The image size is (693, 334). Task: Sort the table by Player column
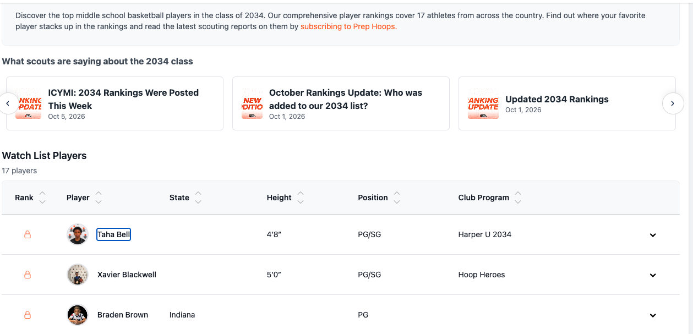[x=84, y=198]
